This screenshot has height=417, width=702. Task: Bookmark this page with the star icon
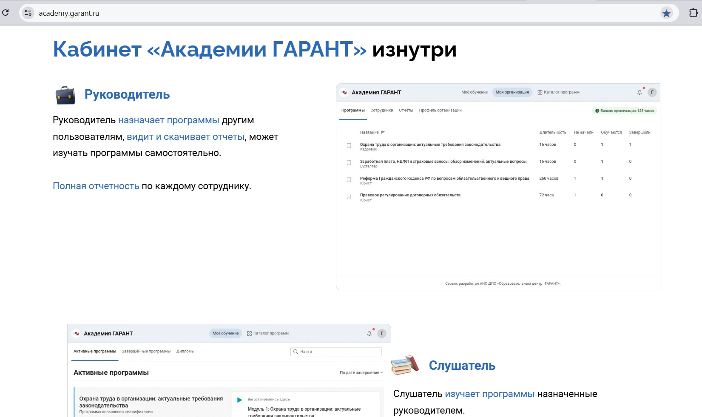pos(666,13)
